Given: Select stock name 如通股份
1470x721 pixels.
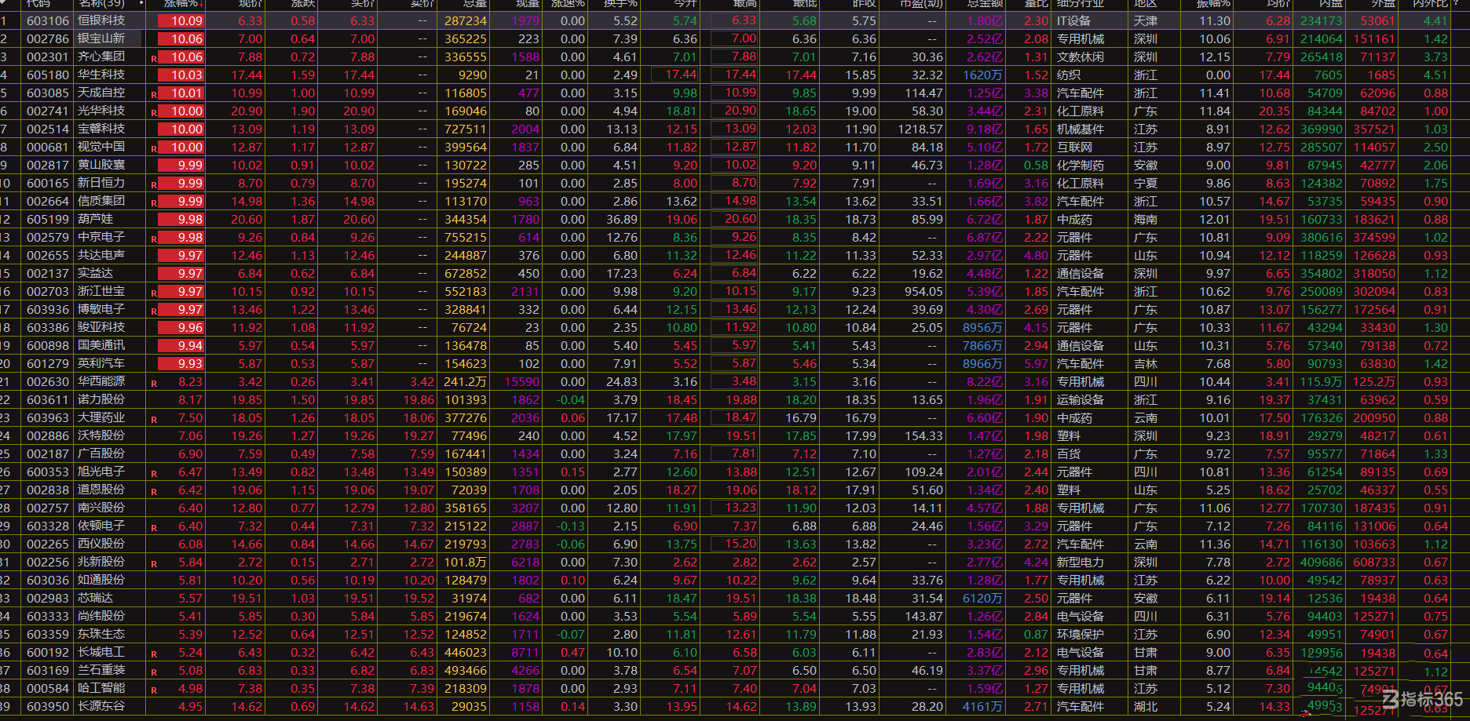Looking at the screenshot, I should pyautogui.click(x=101, y=580).
